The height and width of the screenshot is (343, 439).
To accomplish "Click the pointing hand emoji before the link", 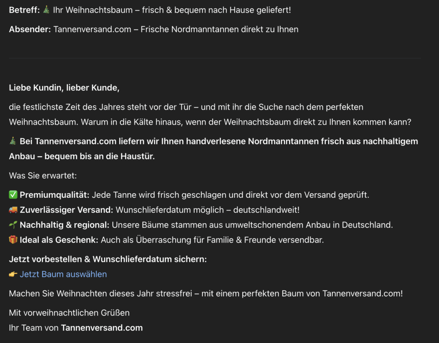I will pos(13,274).
